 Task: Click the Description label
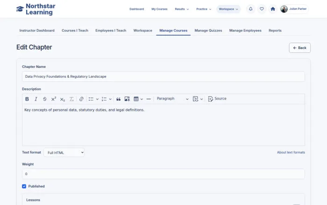[31, 89]
